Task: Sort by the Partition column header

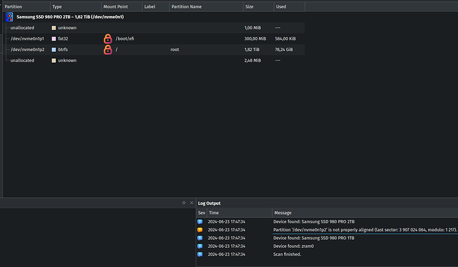Action: pos(27,7)
